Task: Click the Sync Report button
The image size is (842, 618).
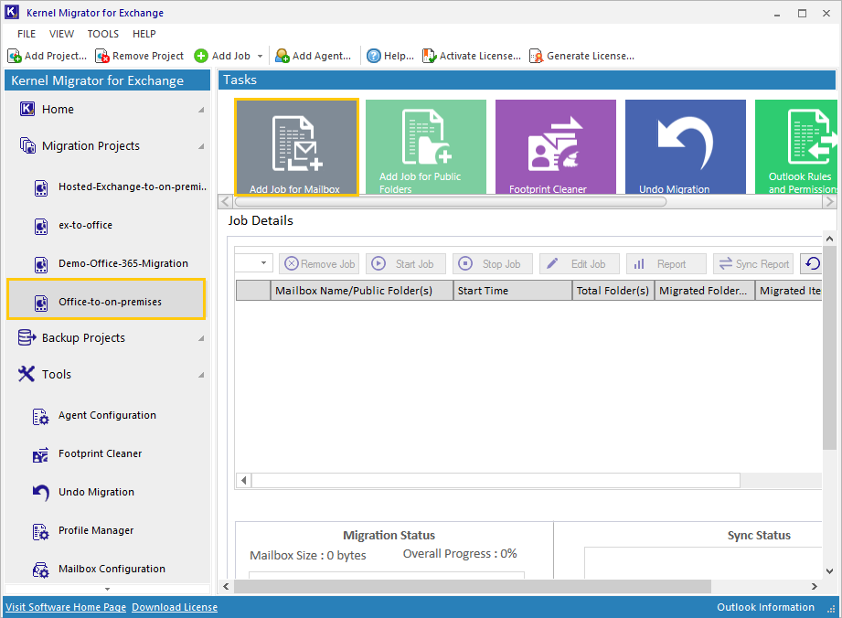Action: [x=753, y=263]
